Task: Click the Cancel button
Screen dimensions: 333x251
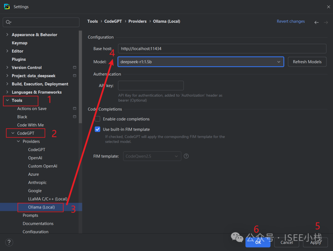Action: point(287,242)
